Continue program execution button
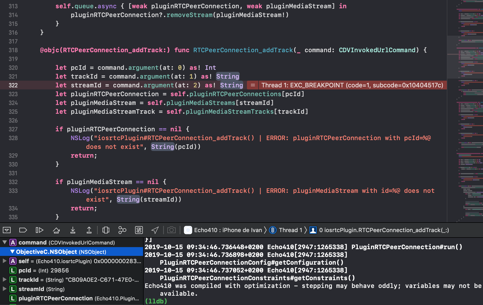 pyautogui.click(x=39, y=230)
